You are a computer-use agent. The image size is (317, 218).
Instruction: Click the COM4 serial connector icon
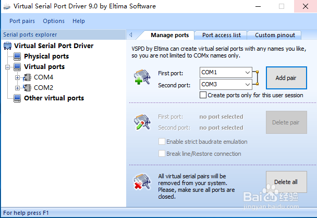click(x=27, y=77)
